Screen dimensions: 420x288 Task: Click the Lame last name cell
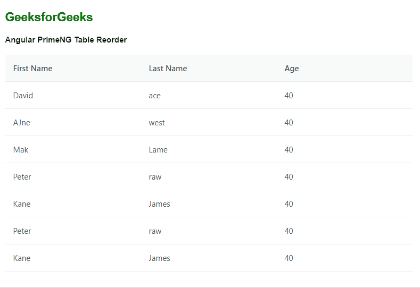pyautogui.click(x=158, y=150)
